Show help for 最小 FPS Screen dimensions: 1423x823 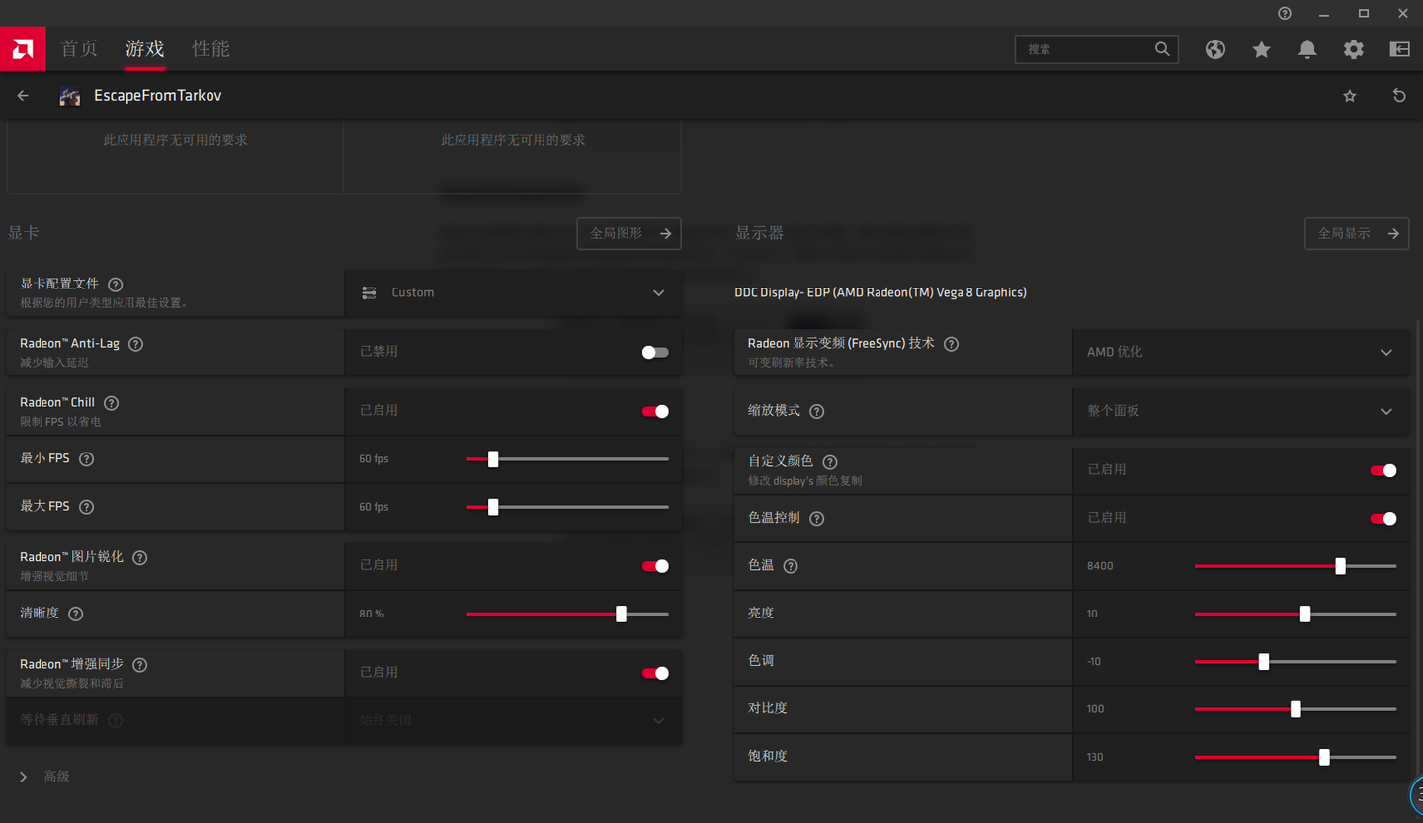87,459
